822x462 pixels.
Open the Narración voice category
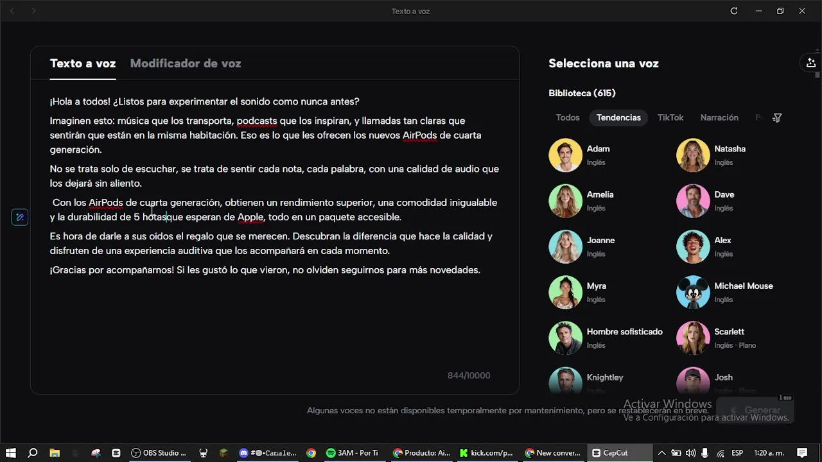[719, 118]
